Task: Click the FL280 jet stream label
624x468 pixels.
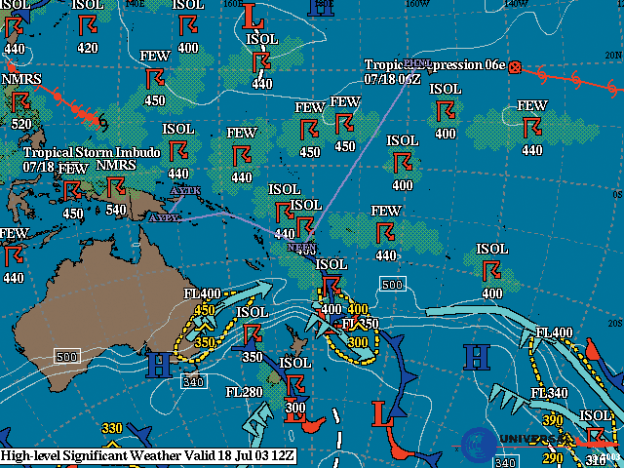Action: point(244,392)
